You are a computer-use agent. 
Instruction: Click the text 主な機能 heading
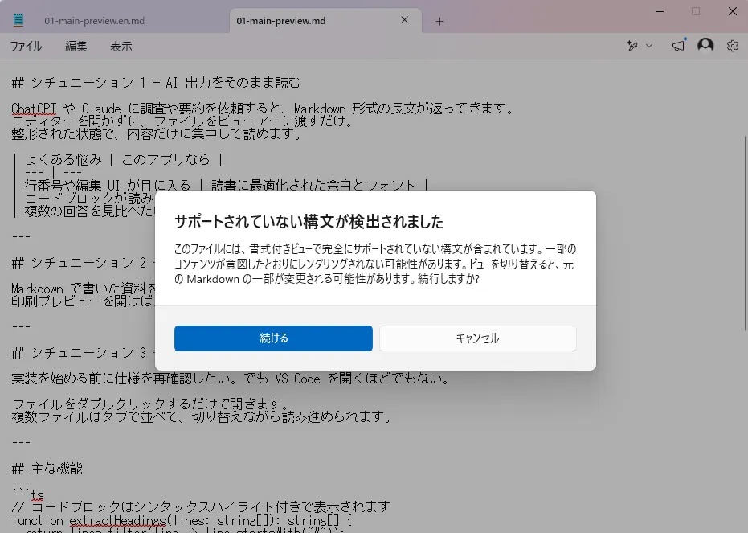tap(57, 469)
